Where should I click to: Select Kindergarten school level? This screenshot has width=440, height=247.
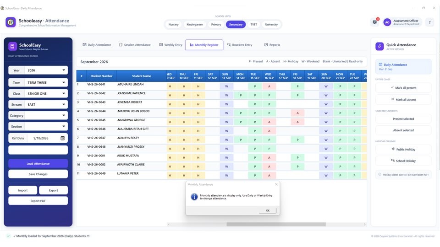click(x=195, y=25)
